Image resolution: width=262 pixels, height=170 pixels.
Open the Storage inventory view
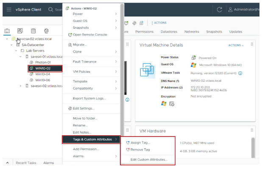tap(33, 30)
